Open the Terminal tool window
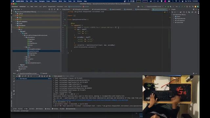The image size is (210, 118). click(55, 109)
